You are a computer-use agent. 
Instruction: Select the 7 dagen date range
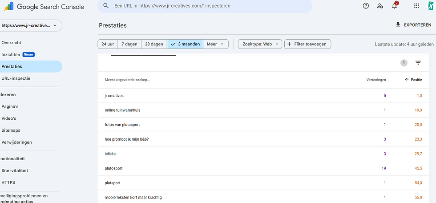pyautogui.click(x=129, y=44)
